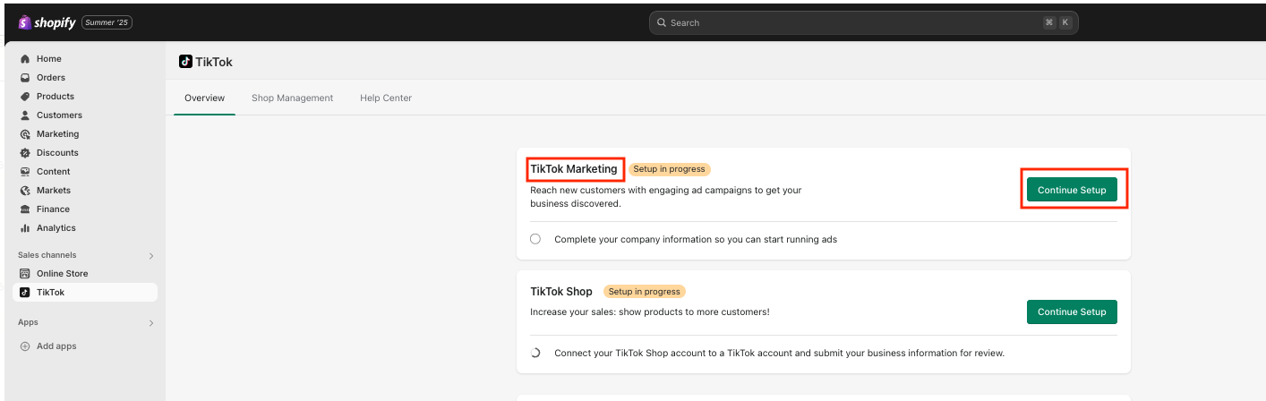This screenshot has width=1266, height=401.
Task: Focus the Search field in the top bar
Action: (863, 22)
